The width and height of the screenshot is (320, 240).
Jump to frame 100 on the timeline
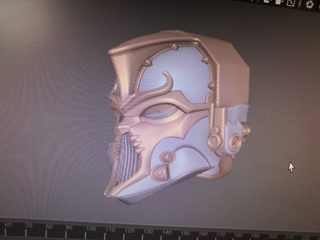(x=91, y=229)
